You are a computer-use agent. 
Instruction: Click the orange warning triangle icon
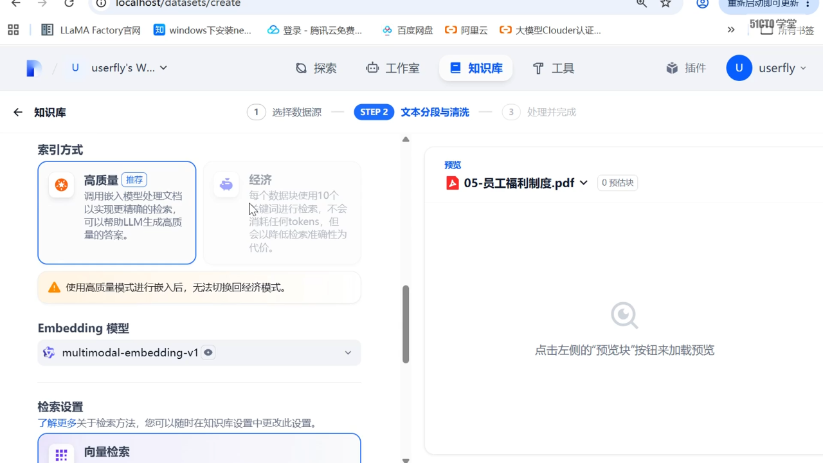[54, 287]
